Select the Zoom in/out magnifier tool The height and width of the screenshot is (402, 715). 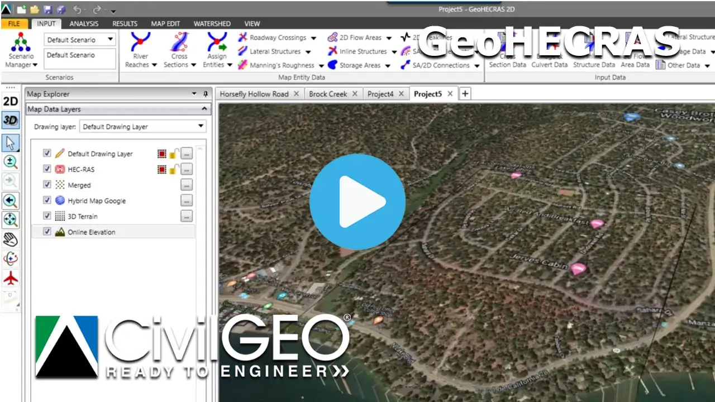pos(10,162)
